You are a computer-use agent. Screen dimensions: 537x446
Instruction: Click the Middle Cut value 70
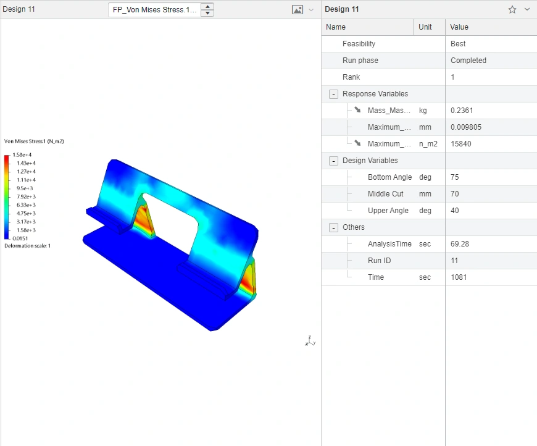point(455,194)
